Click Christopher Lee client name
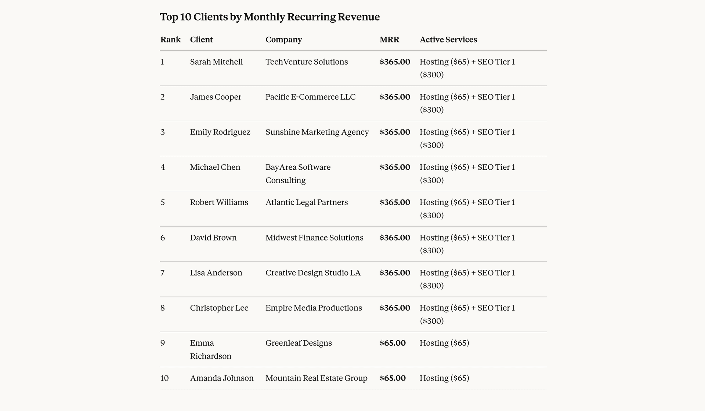The width and height of the screenshot is (705, 411). tap(219, 308)
